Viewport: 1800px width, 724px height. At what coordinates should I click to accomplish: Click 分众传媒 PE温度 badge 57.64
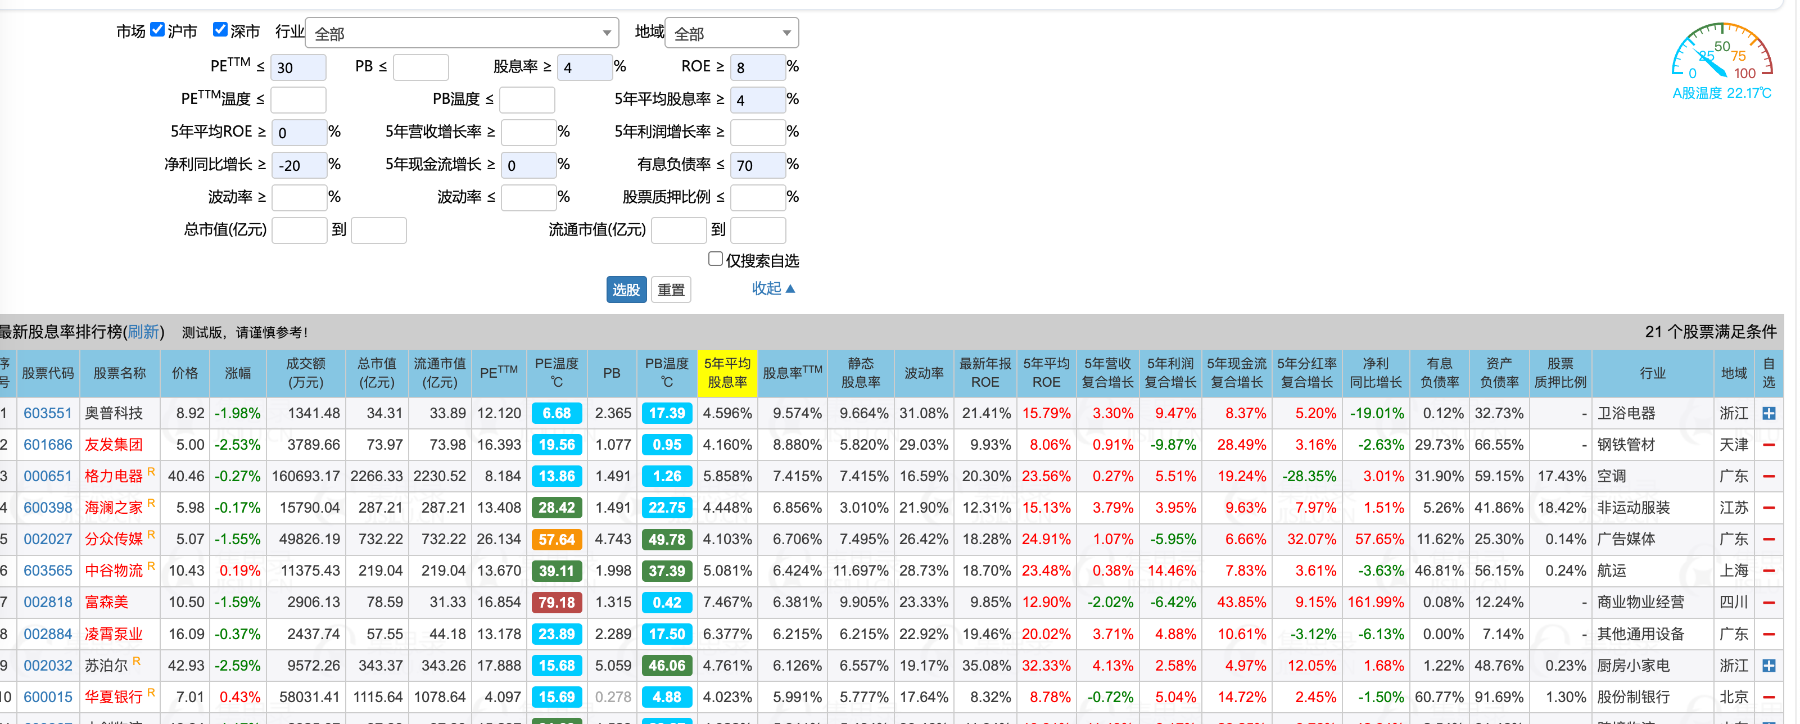pos(558,540)
